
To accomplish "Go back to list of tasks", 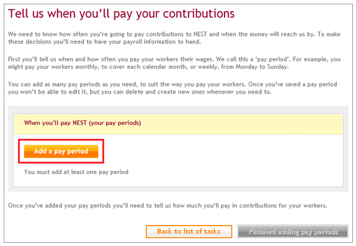I will 189,231.
